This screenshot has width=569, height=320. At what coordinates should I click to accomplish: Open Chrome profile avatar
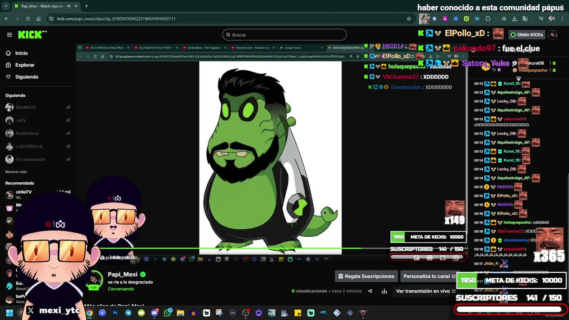[x=552, y=19]
